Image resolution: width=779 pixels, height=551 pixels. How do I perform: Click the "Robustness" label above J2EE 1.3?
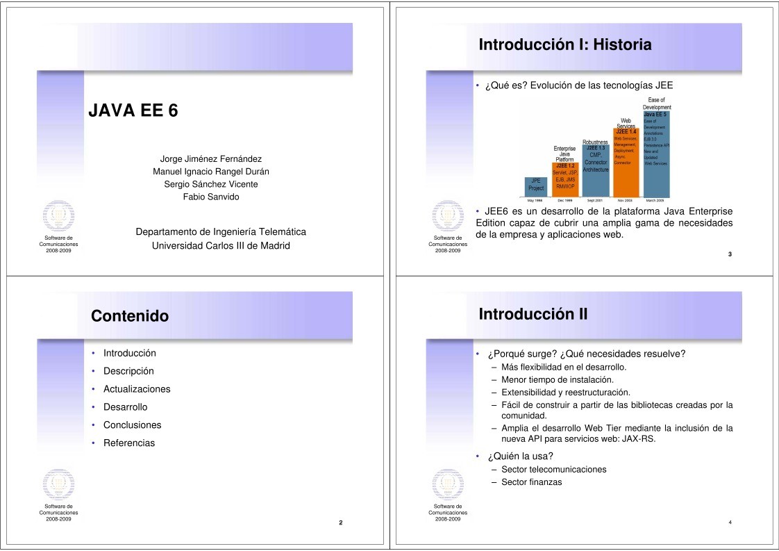tap(595, 142)
